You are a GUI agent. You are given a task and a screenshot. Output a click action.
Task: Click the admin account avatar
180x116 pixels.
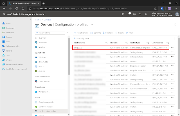(177, 14)
